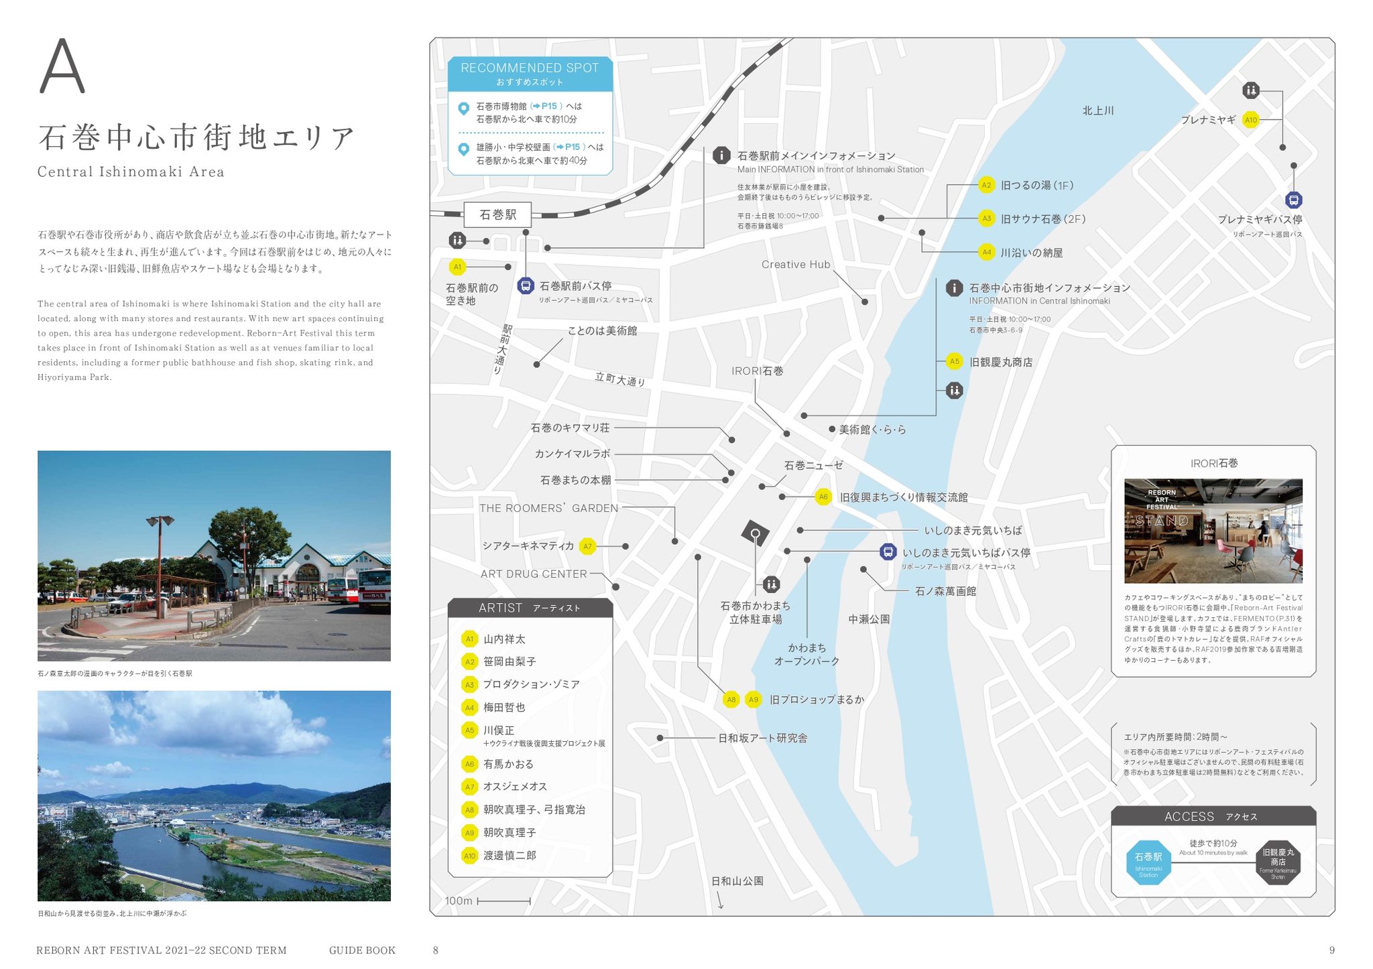This screenshot has height=969, width=1373.
Task: Click the restroom icon beside 石巻駅
Action: point(457,240)
